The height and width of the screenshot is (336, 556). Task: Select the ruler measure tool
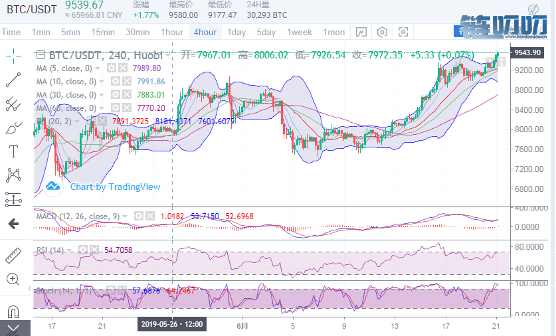pyautogui.click(x=13, y=256)
